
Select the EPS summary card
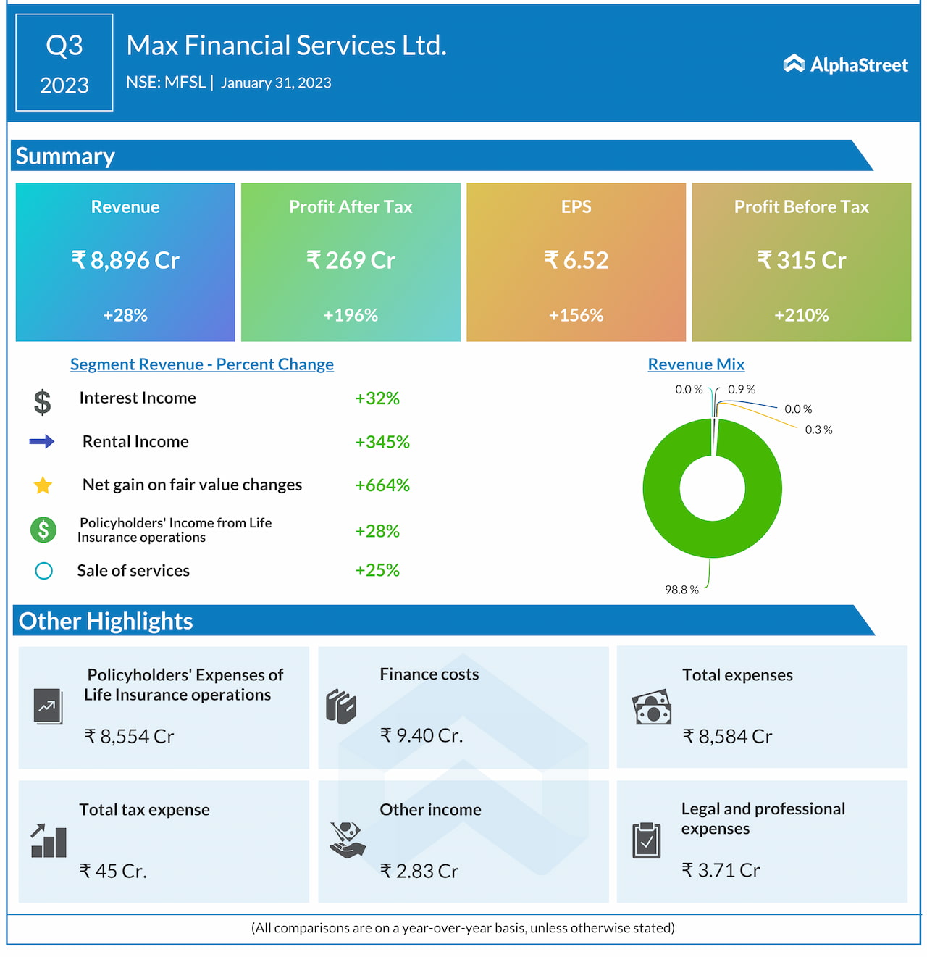576,262
